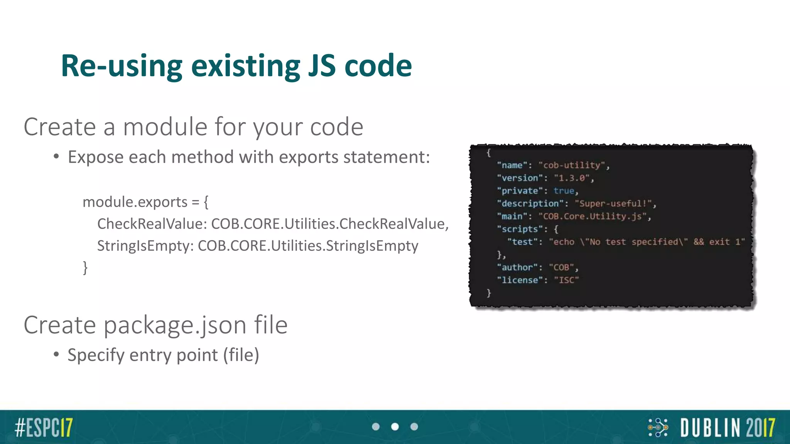
Task: Click the package.json code screenshot
Action: (611, 226)
